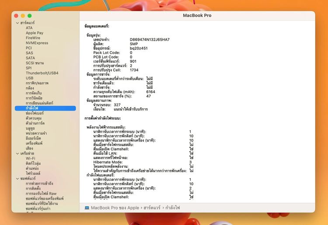
Task: Click กำลังไฟ in the path bar
Action: [x=173, y=208]
